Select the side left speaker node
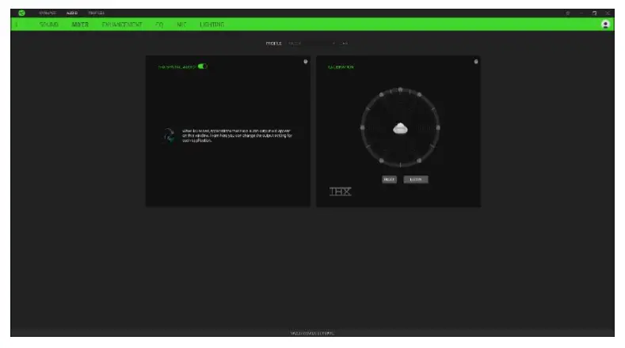Viewport: 625px width, 348px height. coord(362,128)
